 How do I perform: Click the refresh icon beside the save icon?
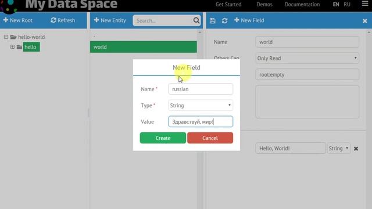coord(225,21)
